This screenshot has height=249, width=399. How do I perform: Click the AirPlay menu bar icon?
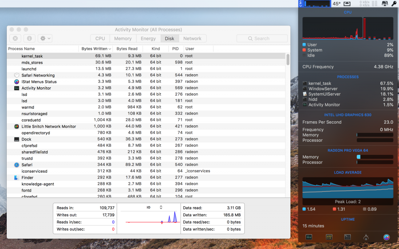click(x=347, y=4)
